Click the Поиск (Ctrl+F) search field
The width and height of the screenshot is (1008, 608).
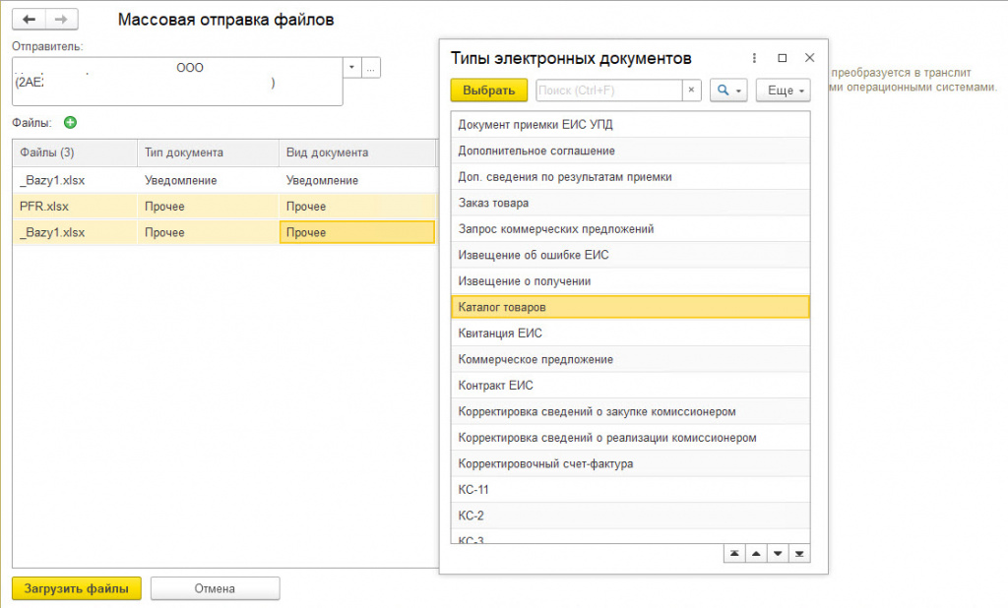(x=608, y=91)
